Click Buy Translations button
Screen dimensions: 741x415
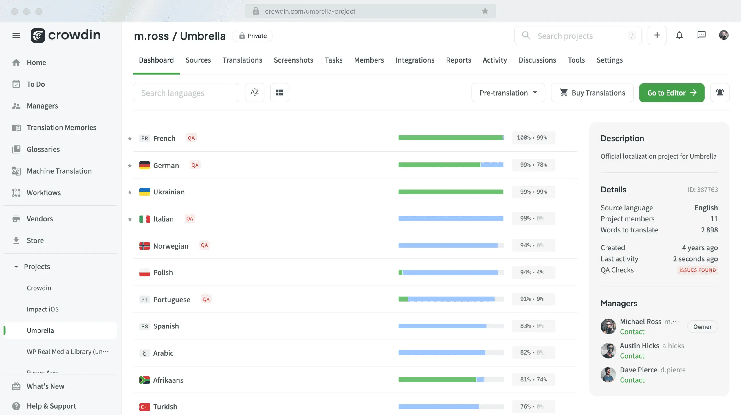592,93
